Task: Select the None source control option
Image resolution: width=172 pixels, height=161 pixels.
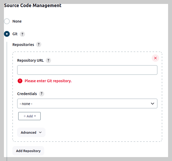Action: pos(7,21)
